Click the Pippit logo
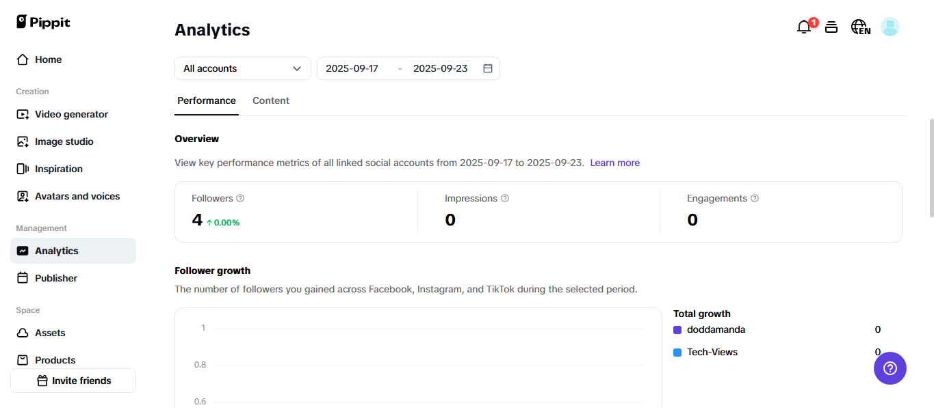The image size is (934, 412). pyautogui.click(x=43, y=22)
